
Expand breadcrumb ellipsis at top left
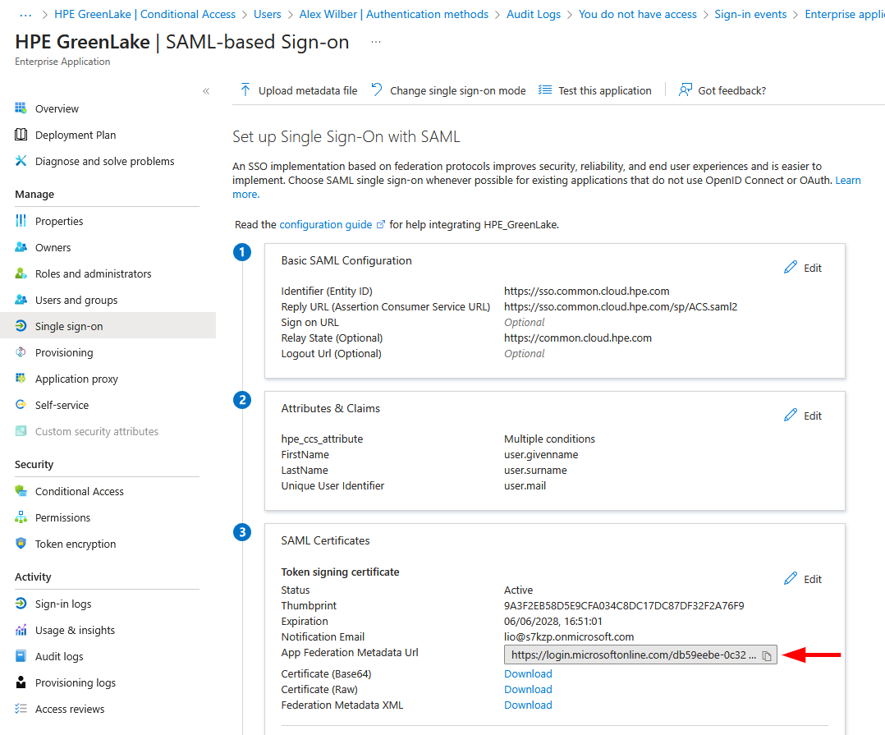pos(25,14)
